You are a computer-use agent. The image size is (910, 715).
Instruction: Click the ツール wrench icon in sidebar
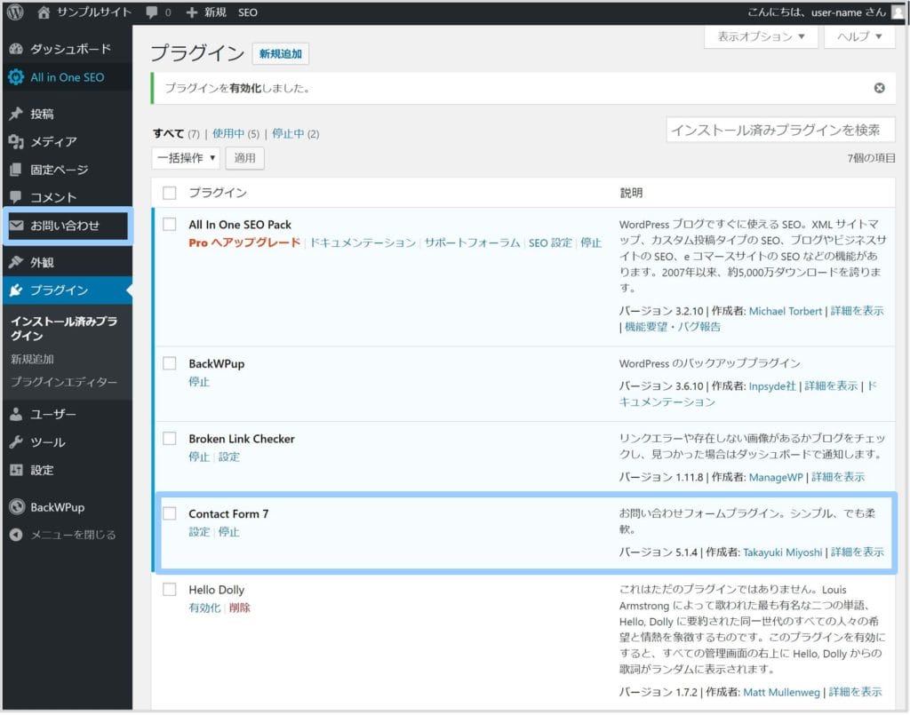(x=16, y=441)
